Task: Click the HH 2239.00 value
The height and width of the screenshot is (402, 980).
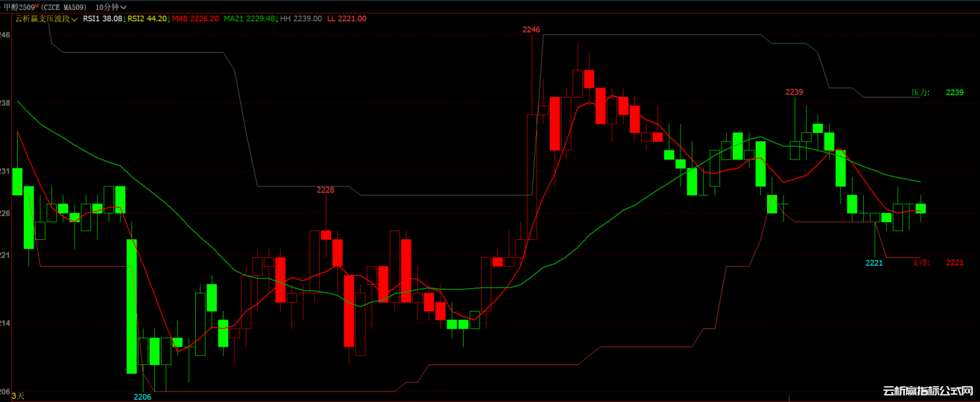Action: [x=301, y=18]
